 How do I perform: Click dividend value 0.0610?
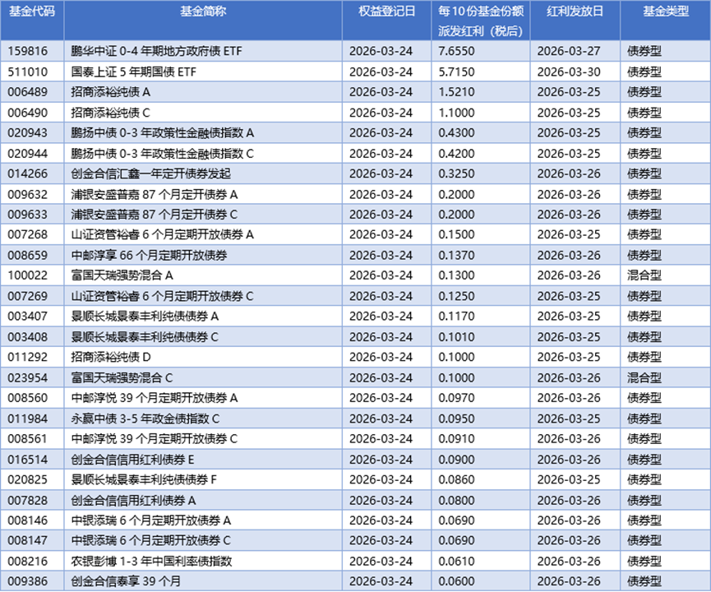click(x=457, y=561)
